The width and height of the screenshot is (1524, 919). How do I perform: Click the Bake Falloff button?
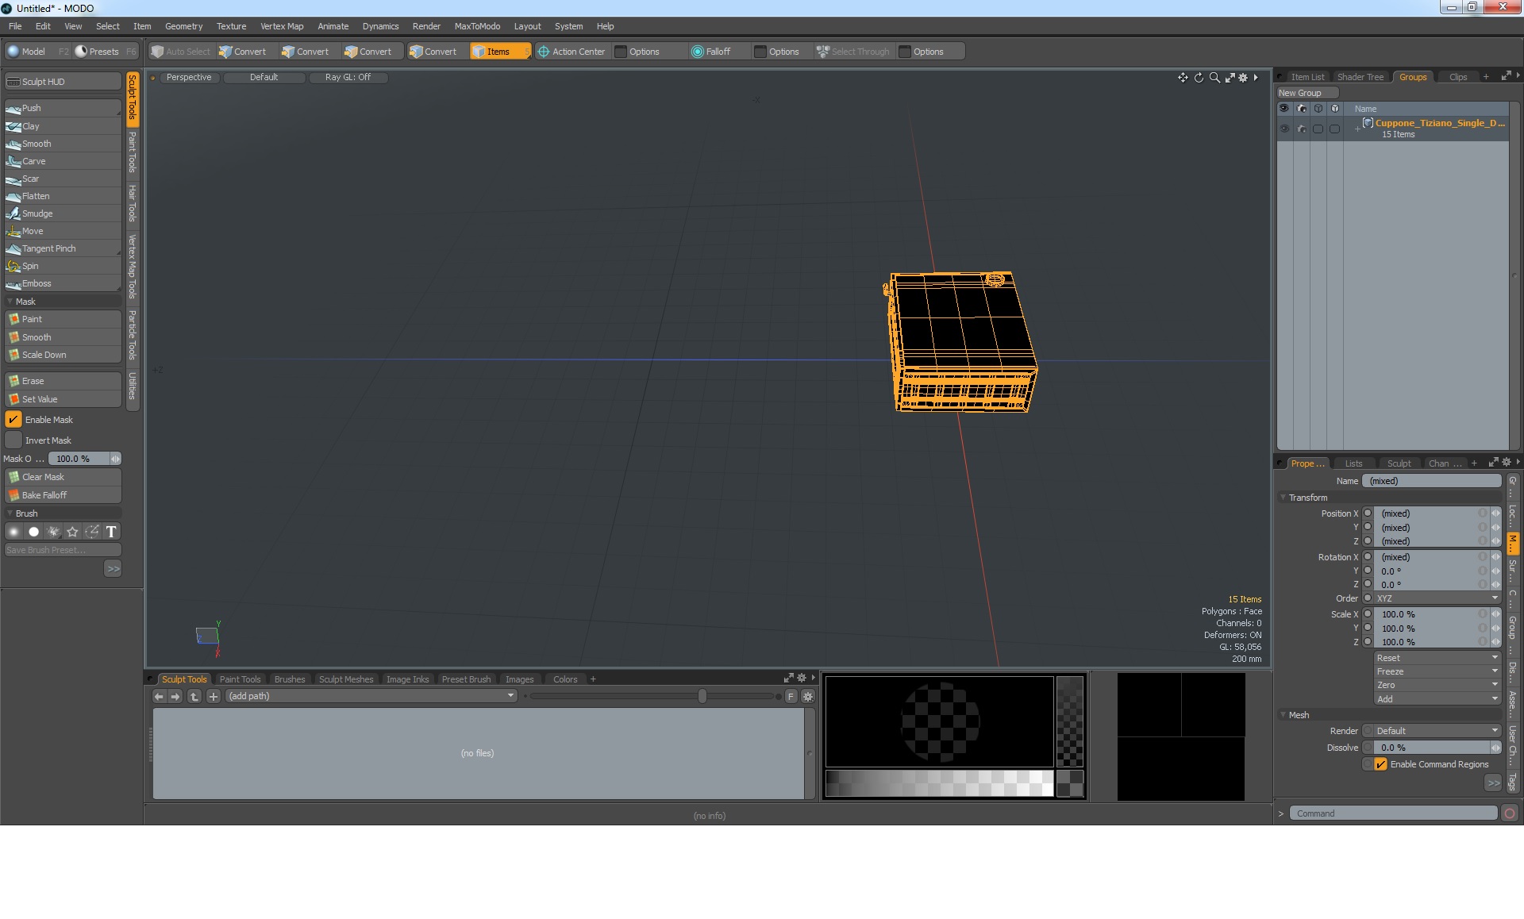pos(63,495)
